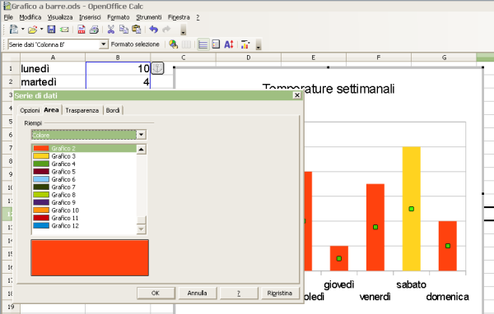Image resolution: width=494 pixels, height=314 pixels.
Task: Click cell A1 containing lunedì
Action: [53, 68]
